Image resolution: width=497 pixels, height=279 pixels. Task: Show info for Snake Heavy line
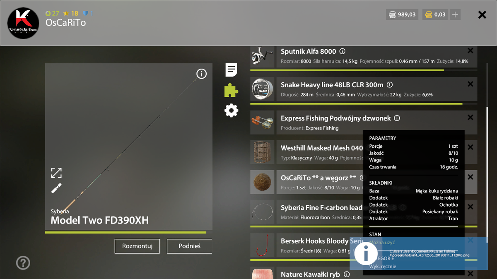[389, 85]
